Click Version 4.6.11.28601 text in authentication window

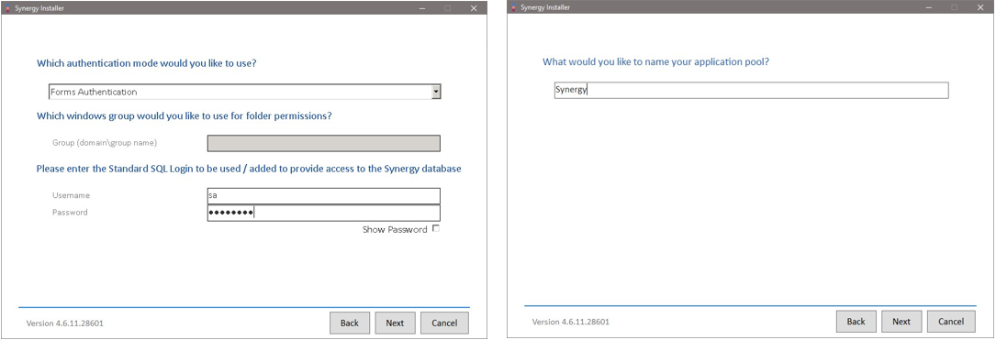point(65,324)
